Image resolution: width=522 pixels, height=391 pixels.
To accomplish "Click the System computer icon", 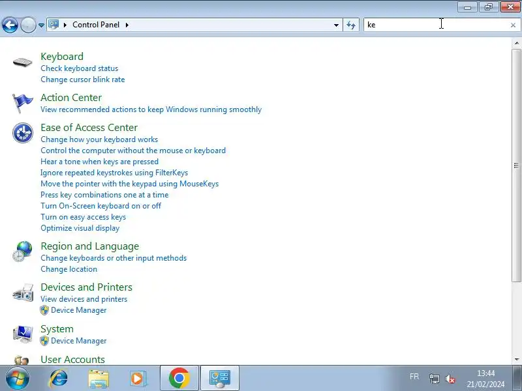I will pos(23,334).
